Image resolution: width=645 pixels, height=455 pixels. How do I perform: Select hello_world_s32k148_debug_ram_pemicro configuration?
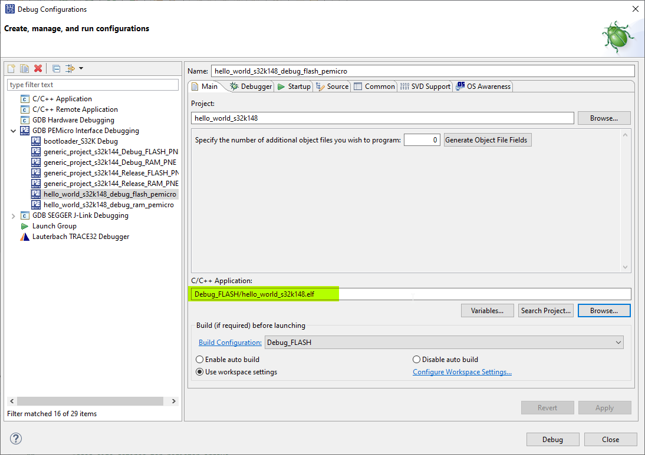point(109,204)
